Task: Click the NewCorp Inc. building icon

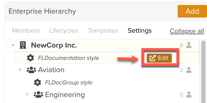Action: pyautogui.click(x=23, y=45)
